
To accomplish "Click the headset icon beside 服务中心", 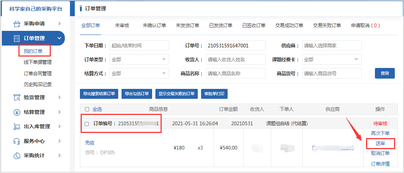I will (17, 141).
